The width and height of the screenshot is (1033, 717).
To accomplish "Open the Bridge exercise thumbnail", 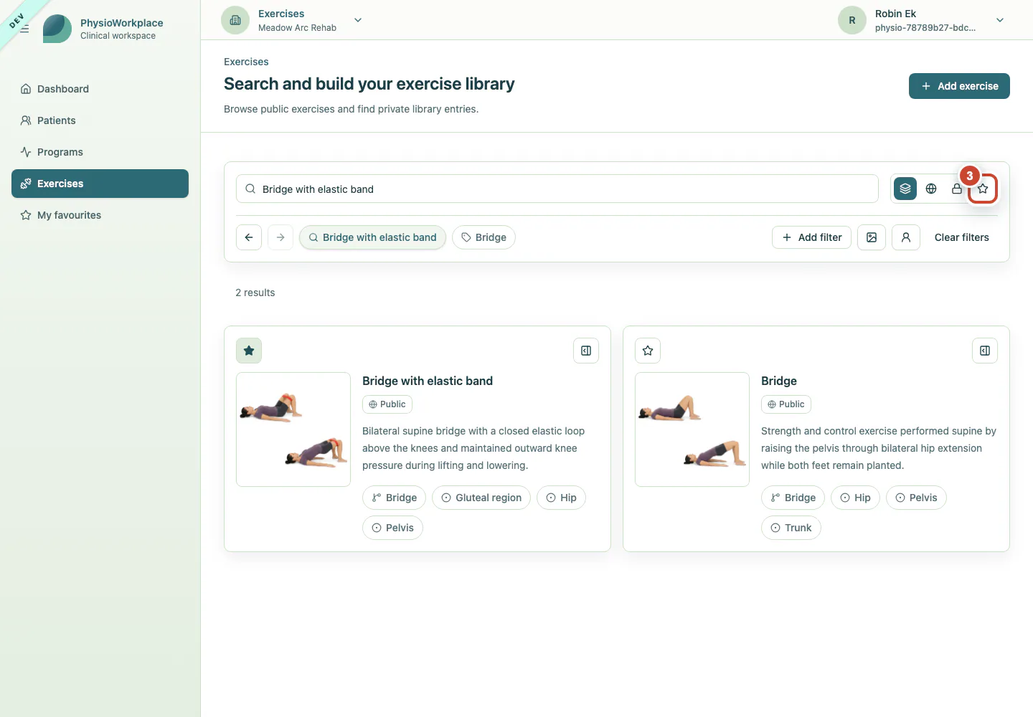I will tap(692, 429).
